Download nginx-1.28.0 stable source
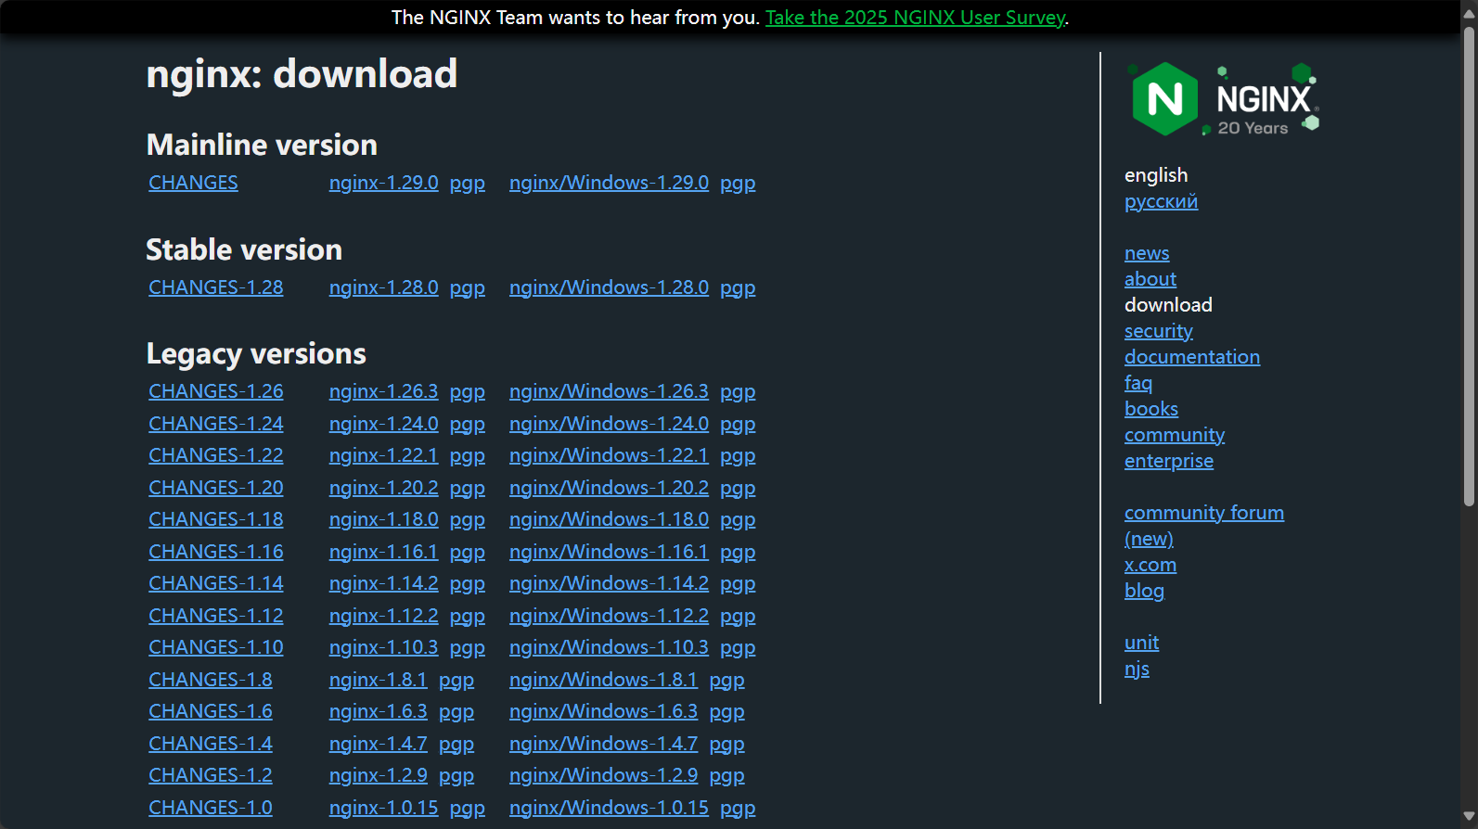This screenshot has width=1478, height=829. tap(383, 287)
